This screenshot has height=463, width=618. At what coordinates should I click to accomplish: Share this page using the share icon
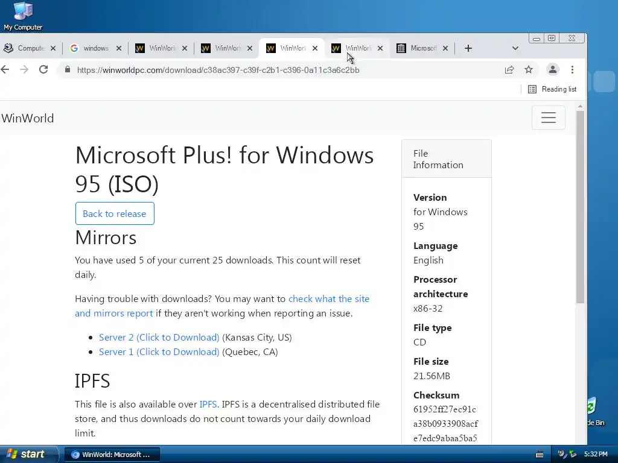tap(509, 70)
